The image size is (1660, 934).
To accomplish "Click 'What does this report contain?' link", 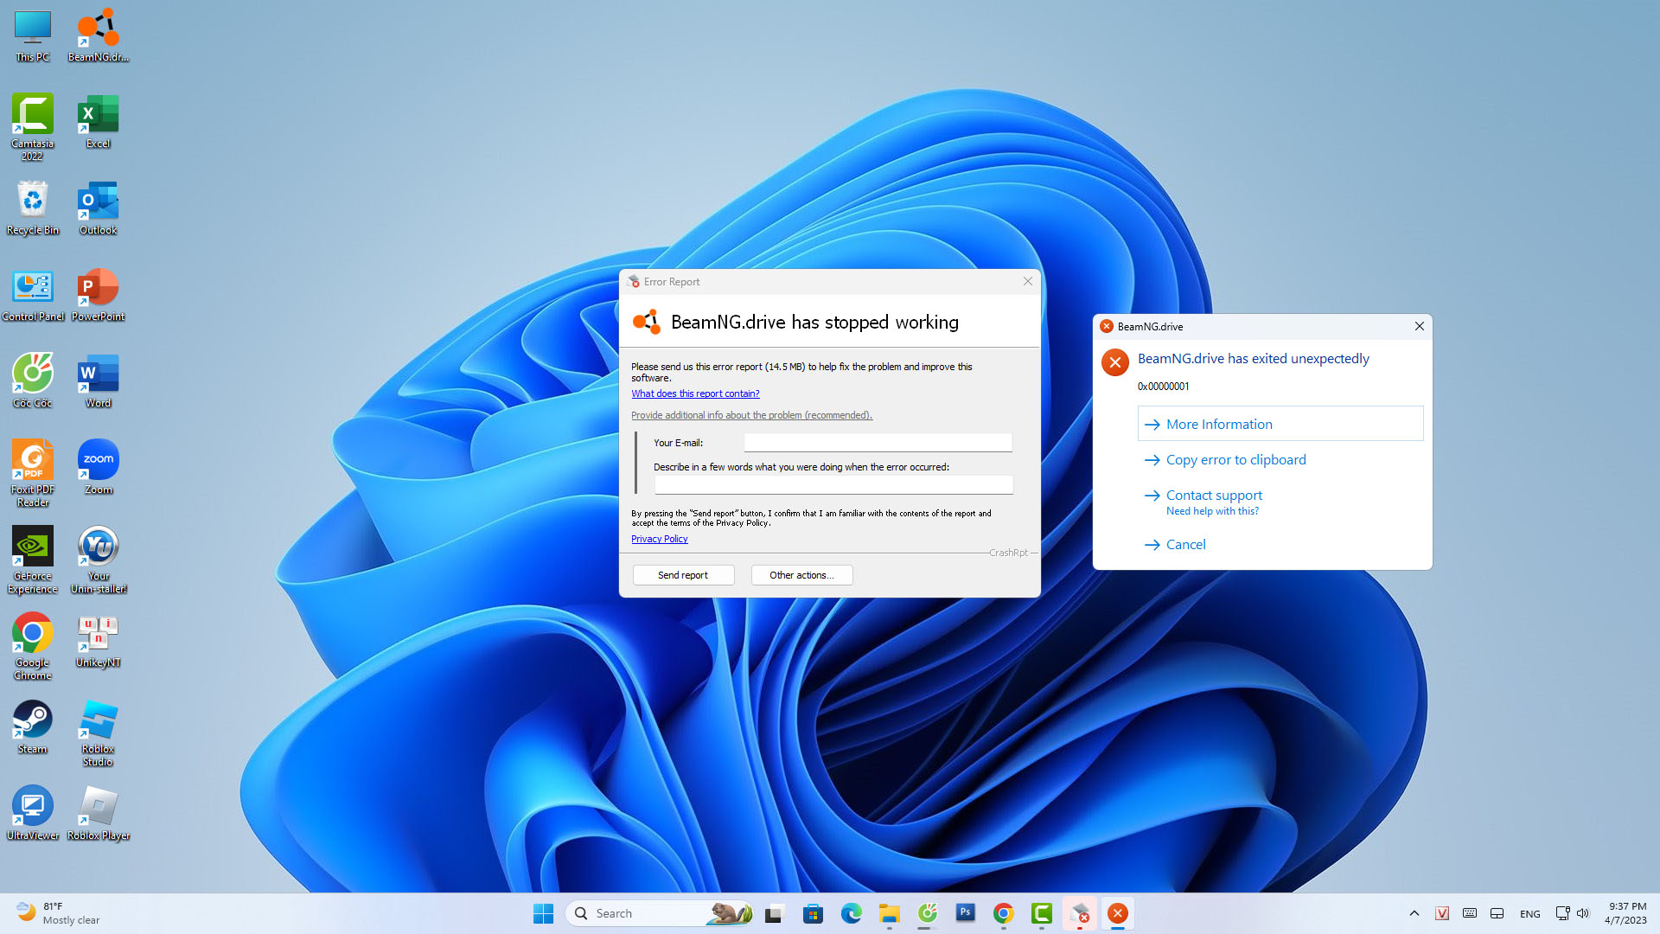I will (695, 393).
